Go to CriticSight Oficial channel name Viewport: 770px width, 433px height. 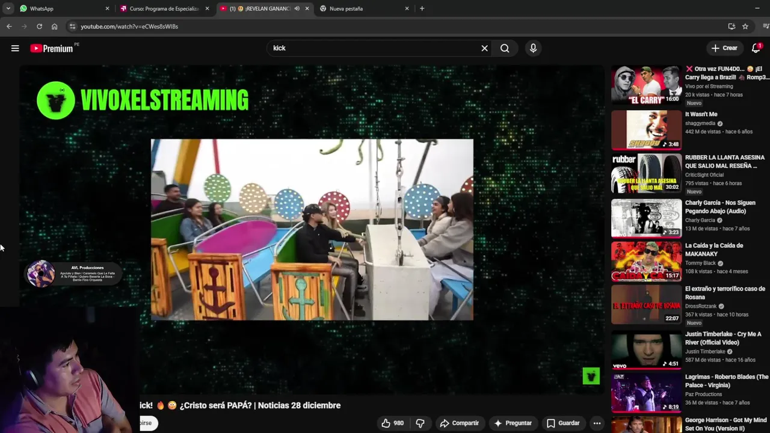[x=704, y=175]
